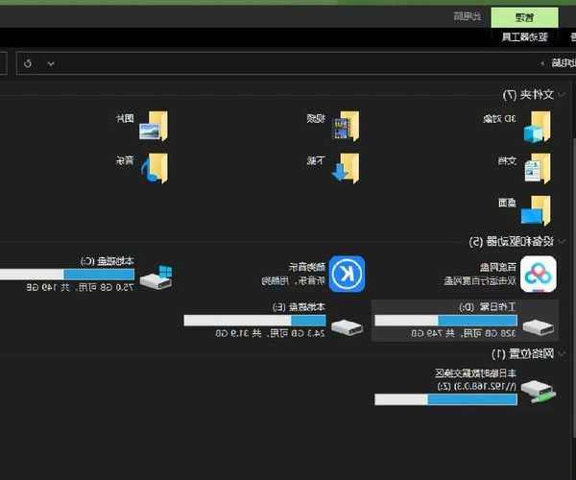Switch to the green Manage ribbon tab
Image resolution: width=576 pixels, height=480 pixels.
coord(524,16)
